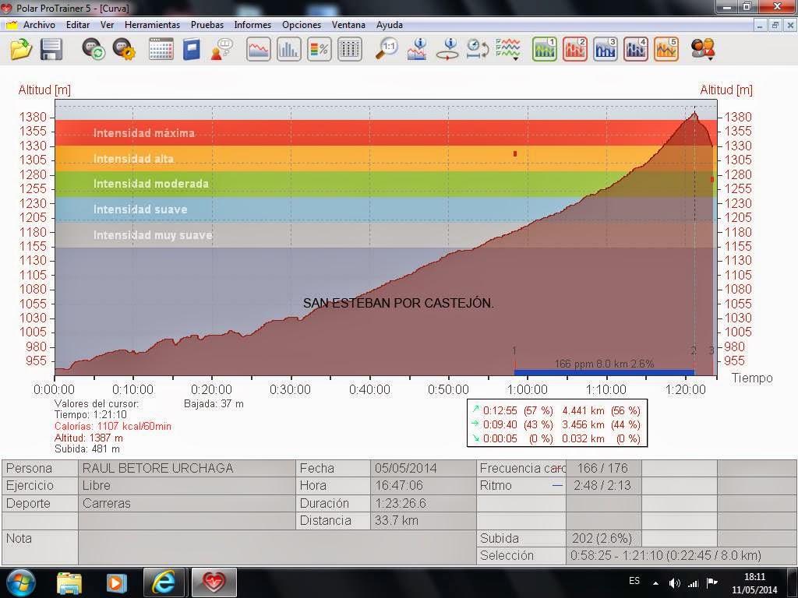The width and height of the screenshot is (798, 598).
Task: Click the SAN ESTEBAN POR CASTEJÓN title
Action: (x=398, y=303)
